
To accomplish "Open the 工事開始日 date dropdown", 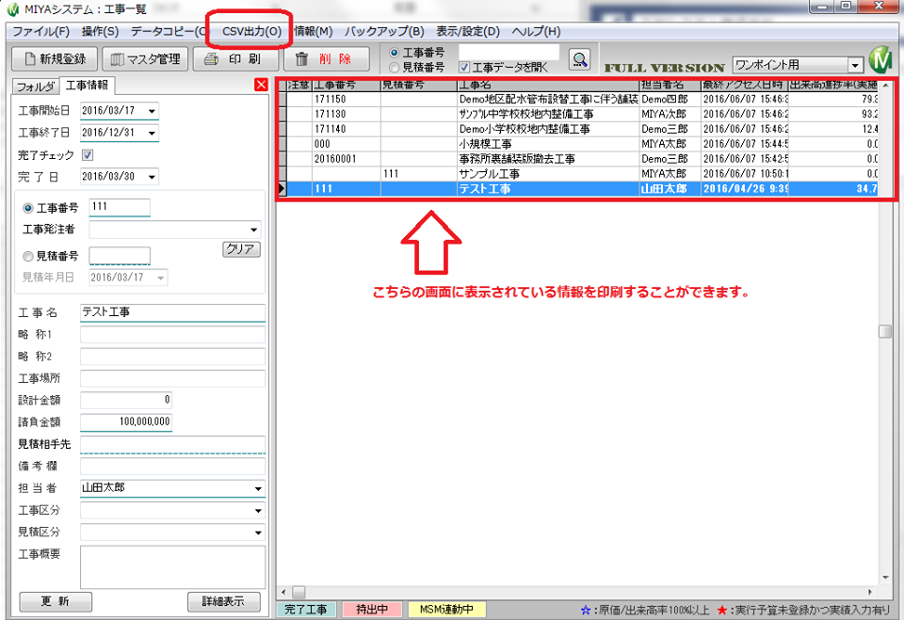I will pyautogui.click(x=152, y=111).
